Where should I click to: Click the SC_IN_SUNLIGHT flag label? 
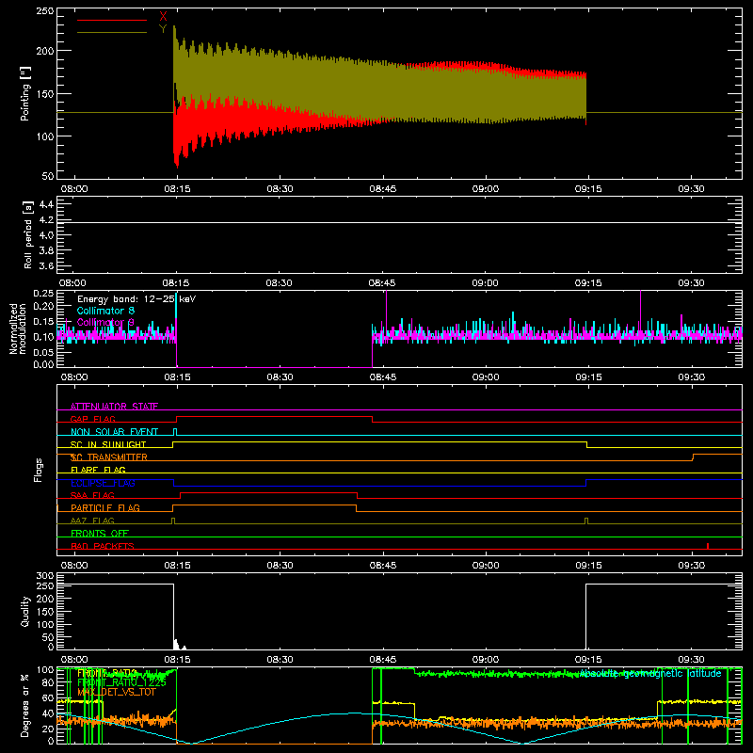pyautogui.click(x=108, y=444)
